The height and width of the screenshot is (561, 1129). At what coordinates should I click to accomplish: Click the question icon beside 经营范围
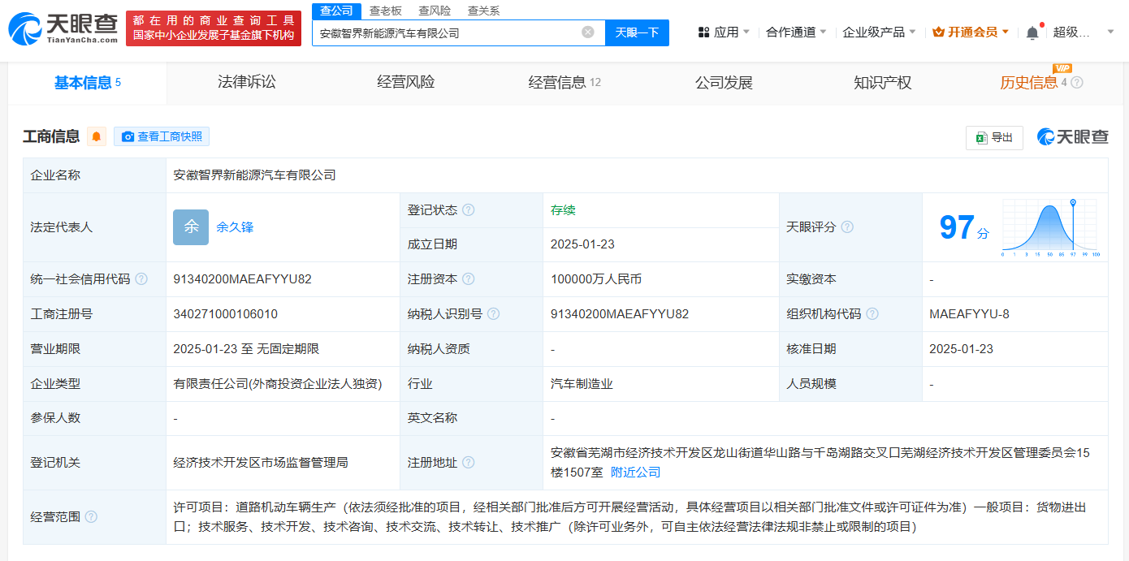point(91,516)
